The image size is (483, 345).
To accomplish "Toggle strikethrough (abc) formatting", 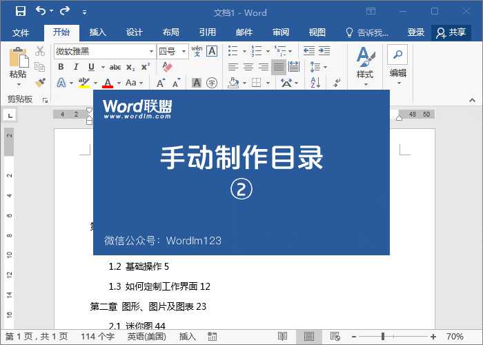I will (115, 67).
